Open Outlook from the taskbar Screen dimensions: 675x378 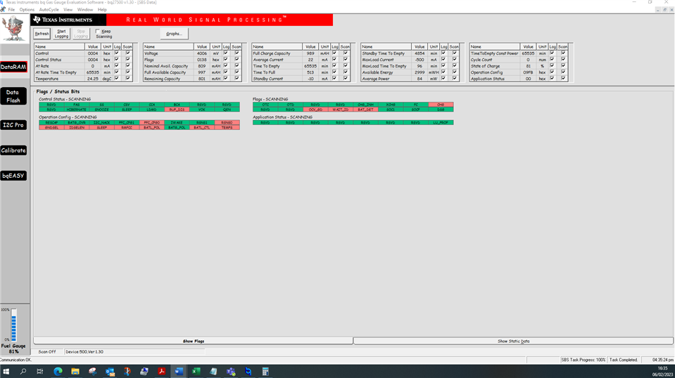coord(110,371)
